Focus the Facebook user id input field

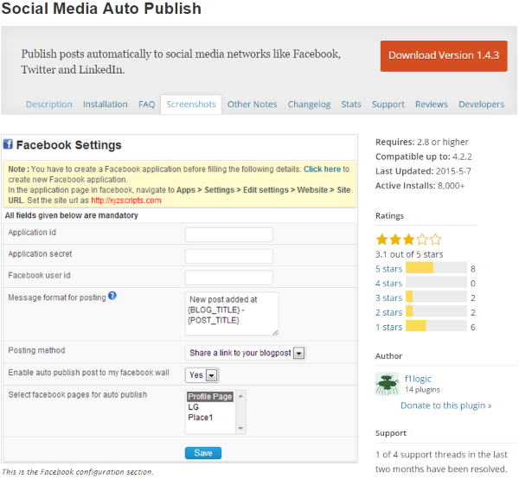[229, 278]
